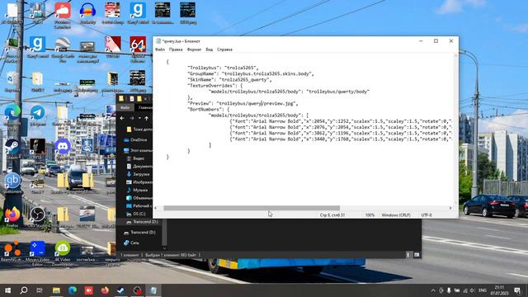Open the Правка menu in Notepad
This screenshot has width=528, height=297.
pos(176,49)
